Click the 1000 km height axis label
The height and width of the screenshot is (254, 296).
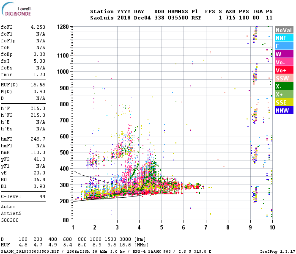63,72
